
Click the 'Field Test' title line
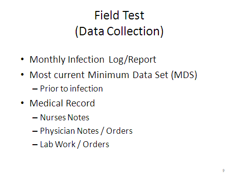coord(119,15)
